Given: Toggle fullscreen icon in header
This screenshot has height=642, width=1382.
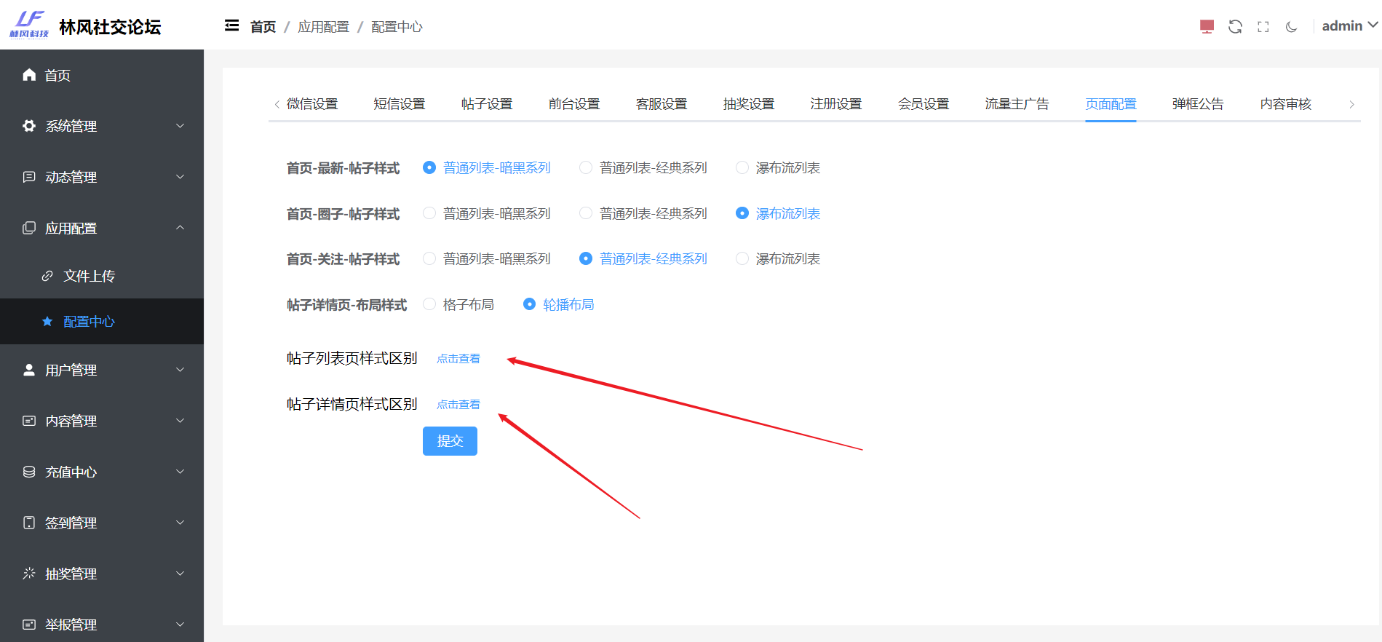Looking at the screenshot, I should pyautogui.click(x=1263, y=26).
